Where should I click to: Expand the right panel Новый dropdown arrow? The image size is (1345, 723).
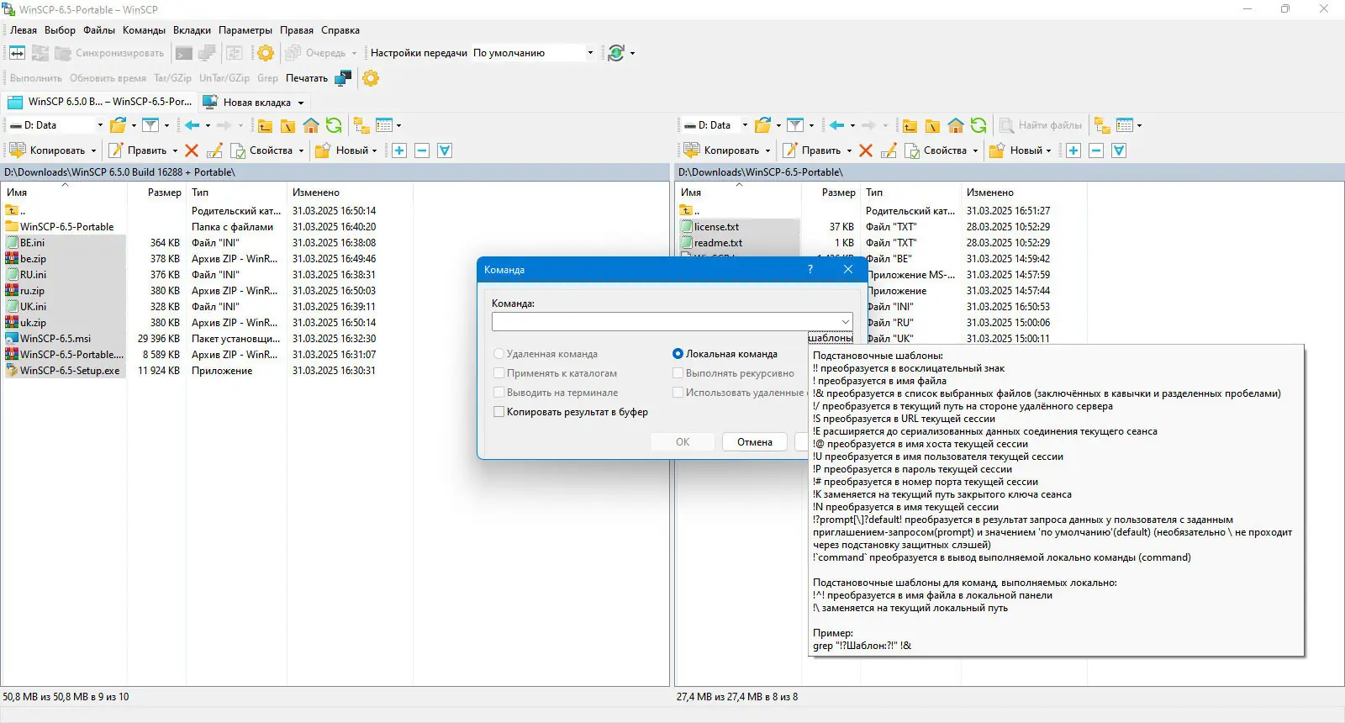[1048, 150]
